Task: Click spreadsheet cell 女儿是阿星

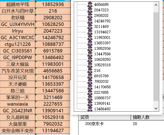Action: (17, 117)
